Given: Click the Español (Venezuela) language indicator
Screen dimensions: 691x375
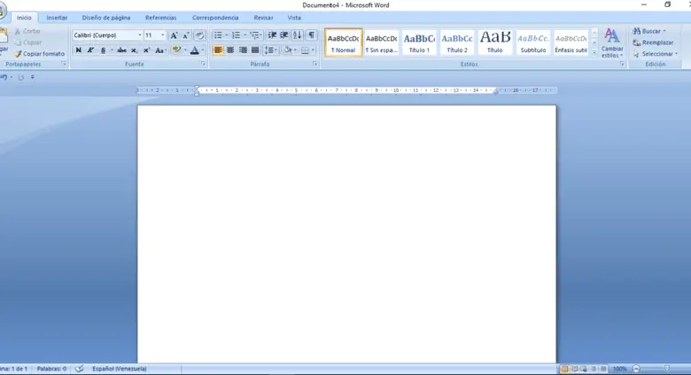Looking at the screenshot, I should [120, 369].
